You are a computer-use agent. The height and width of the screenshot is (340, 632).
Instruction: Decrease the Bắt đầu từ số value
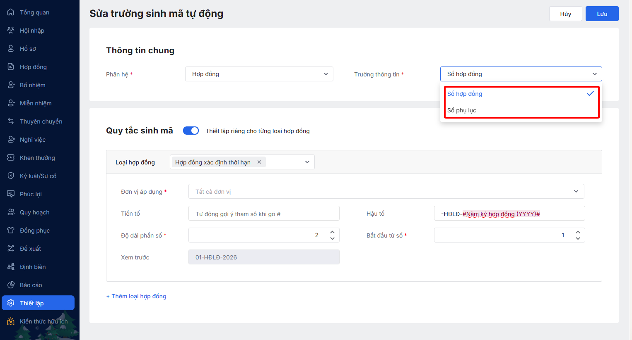pos(578,238)
